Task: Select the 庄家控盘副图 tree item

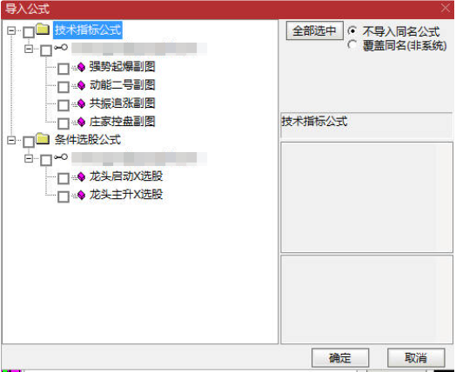Action: click(x=122, y=122)
